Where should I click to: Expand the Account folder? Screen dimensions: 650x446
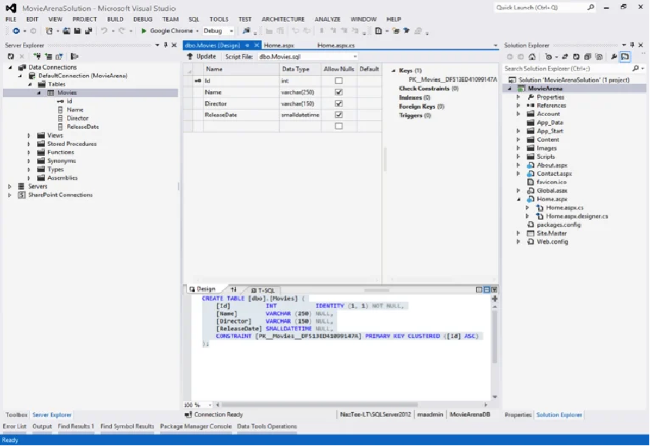[518, 114]
